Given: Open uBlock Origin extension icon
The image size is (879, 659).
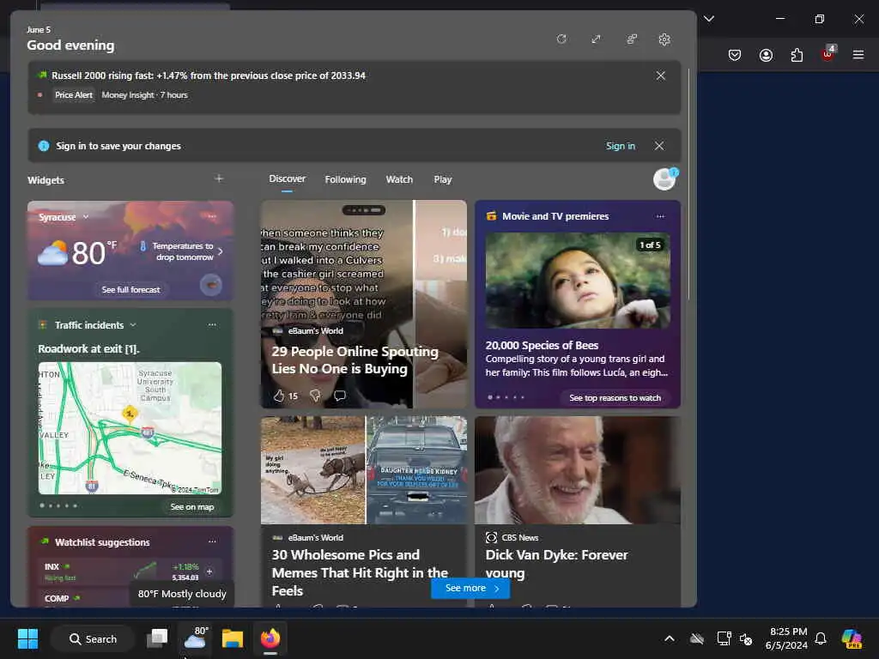Looking at the screenshot, I should (x=827, y=54).
